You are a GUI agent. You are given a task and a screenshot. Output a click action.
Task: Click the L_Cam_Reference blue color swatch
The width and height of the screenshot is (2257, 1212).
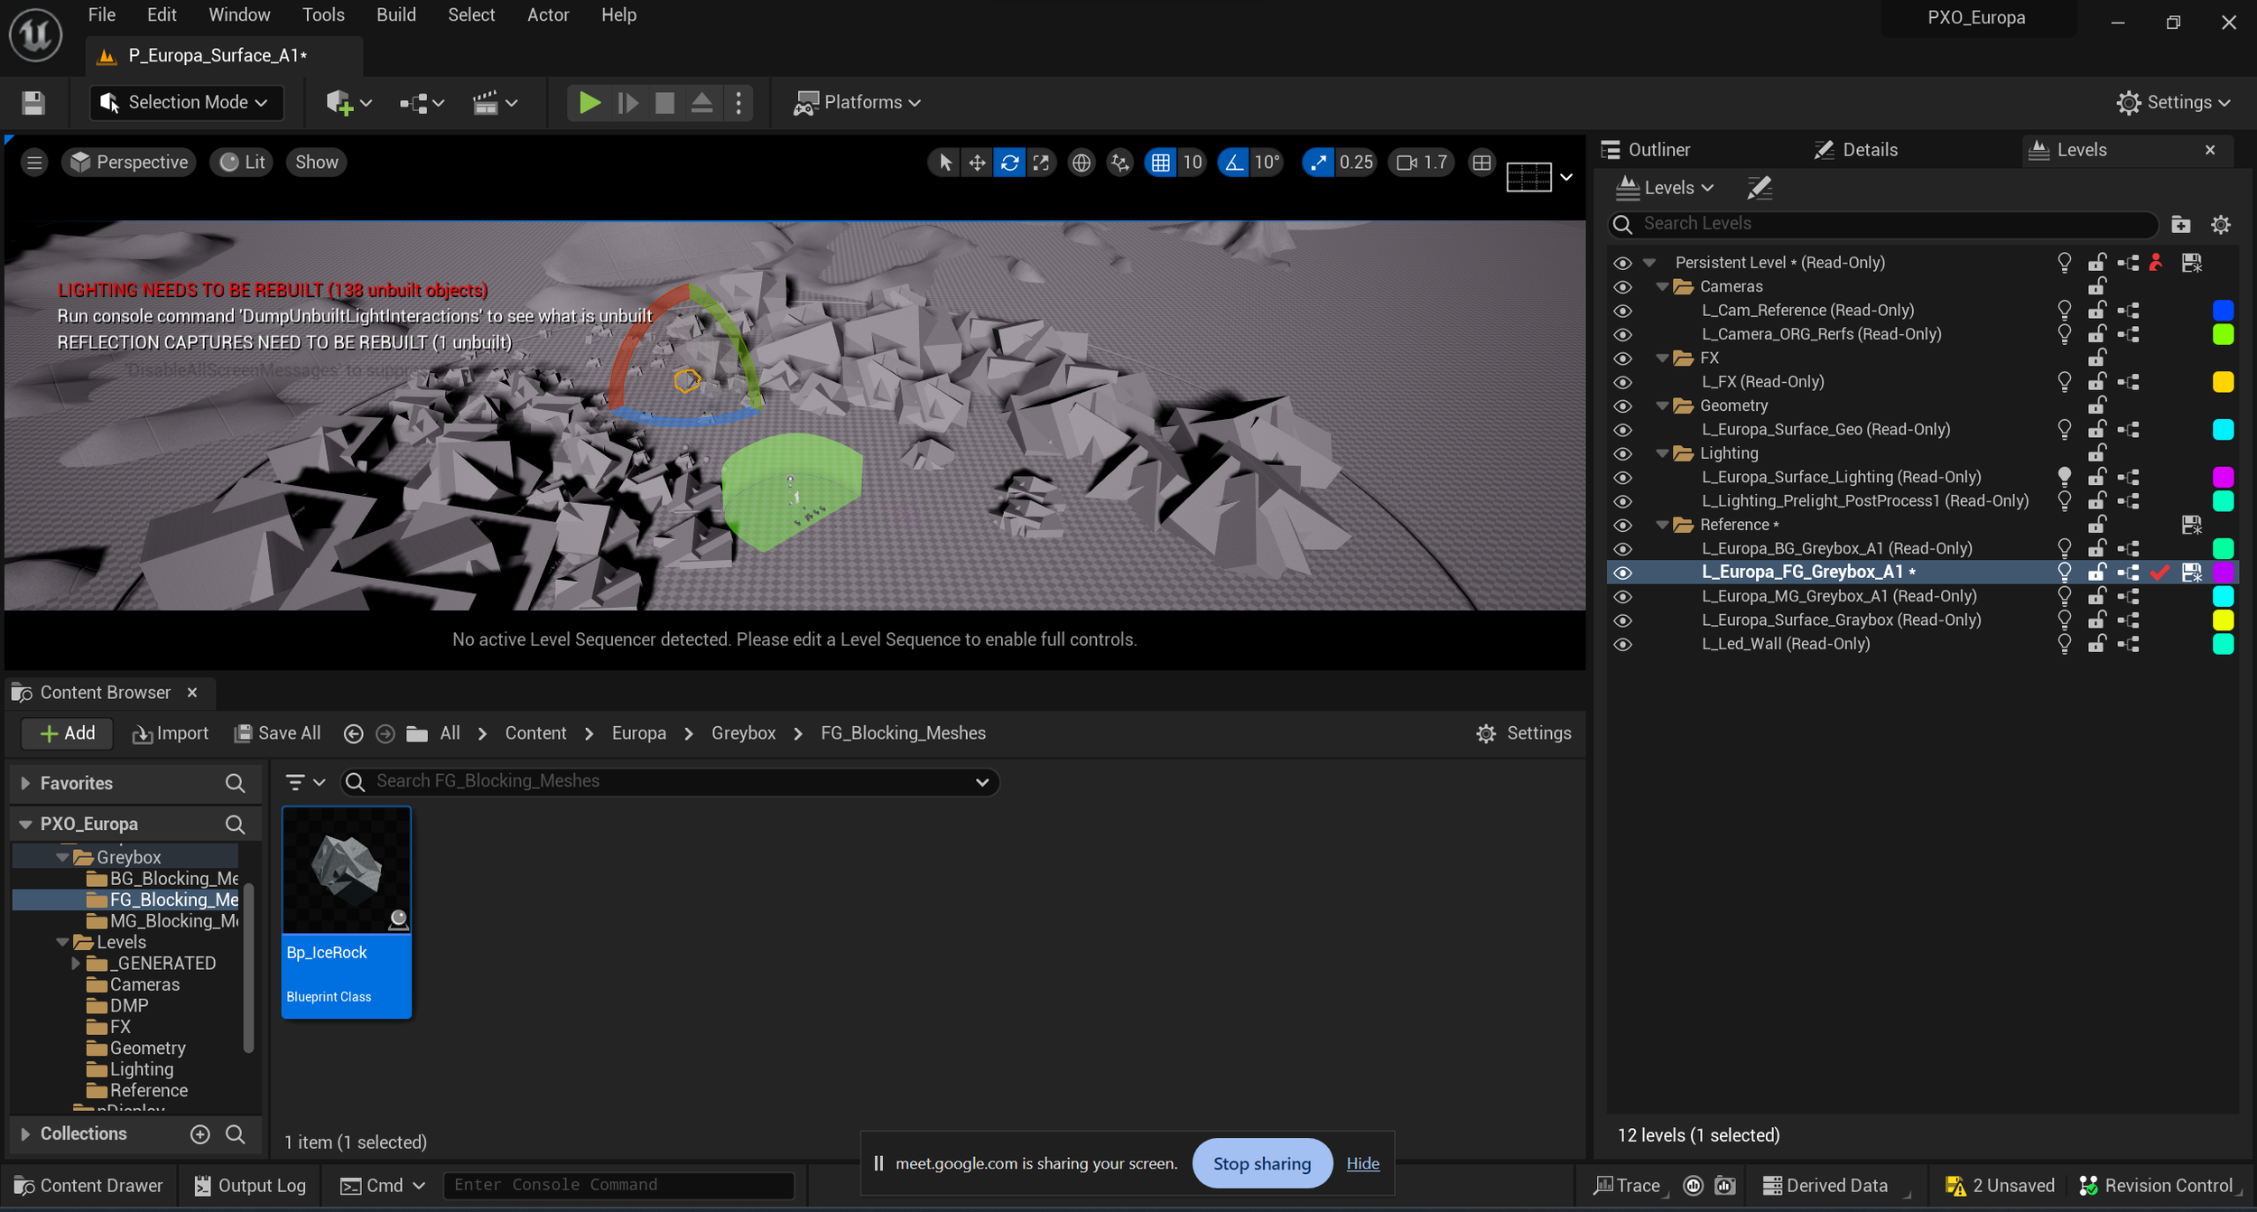click(x=2223, y=311)
